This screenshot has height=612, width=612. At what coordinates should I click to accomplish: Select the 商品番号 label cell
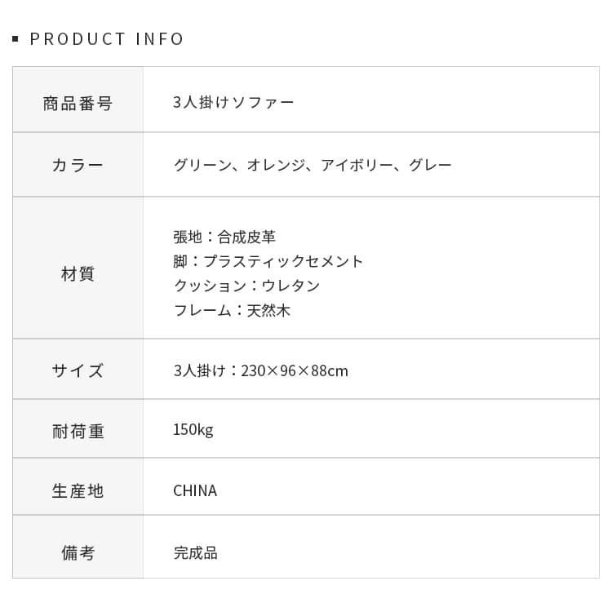coord(78,104)
